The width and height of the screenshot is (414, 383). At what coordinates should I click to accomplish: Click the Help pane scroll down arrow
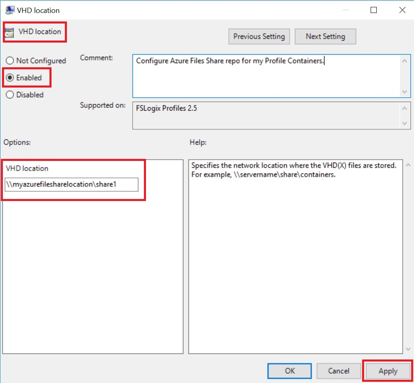(408, 349)
